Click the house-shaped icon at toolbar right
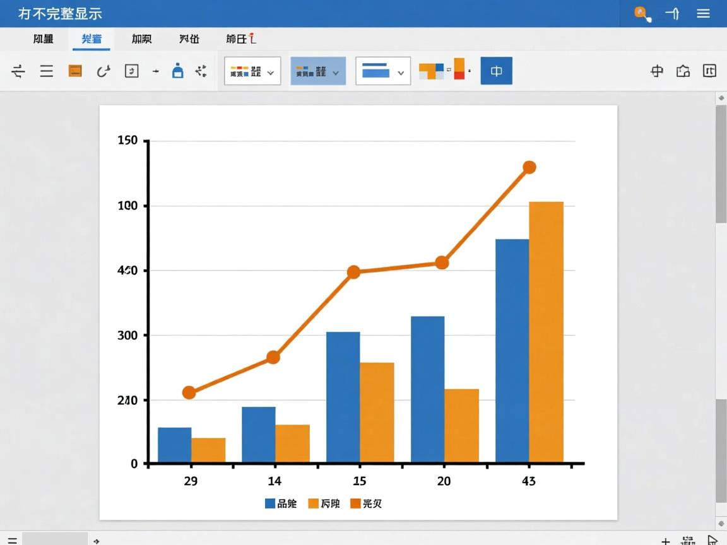 click(683, 71)
